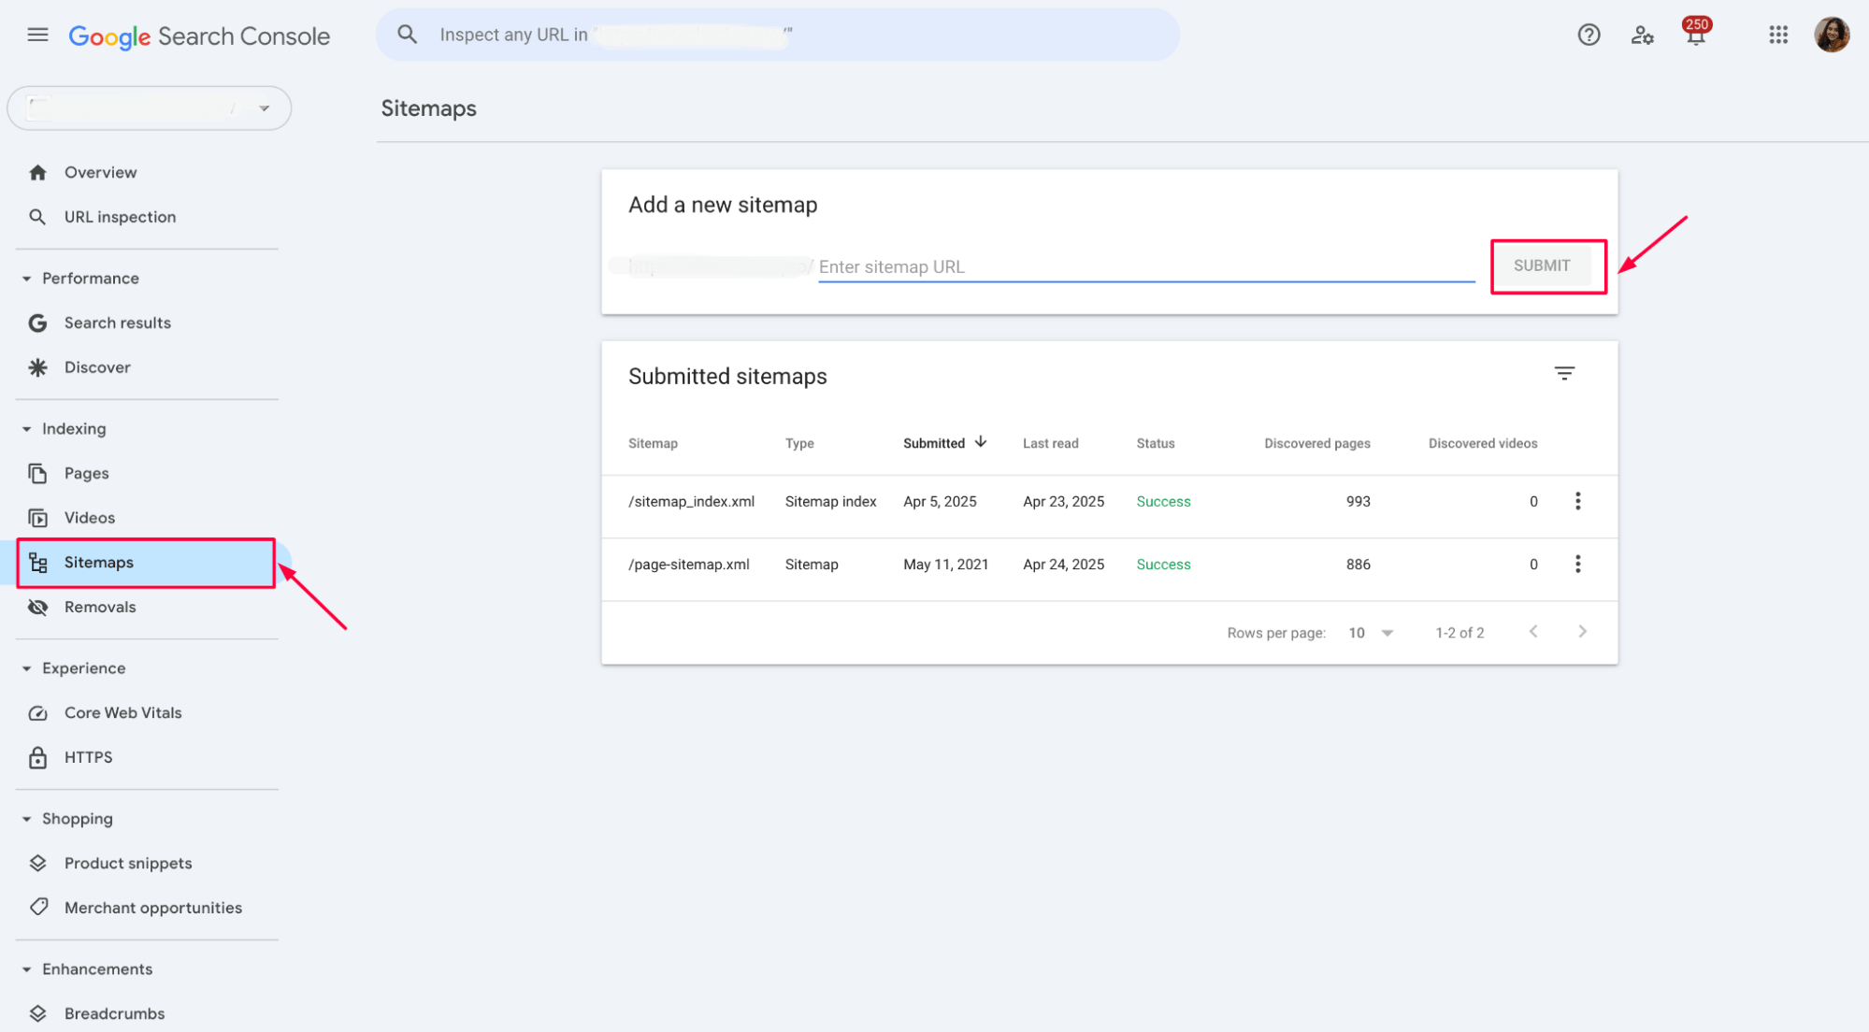1869x1032 pixels.
Task: Click the Sitemaps tree icon
Action: pos(37,563)
